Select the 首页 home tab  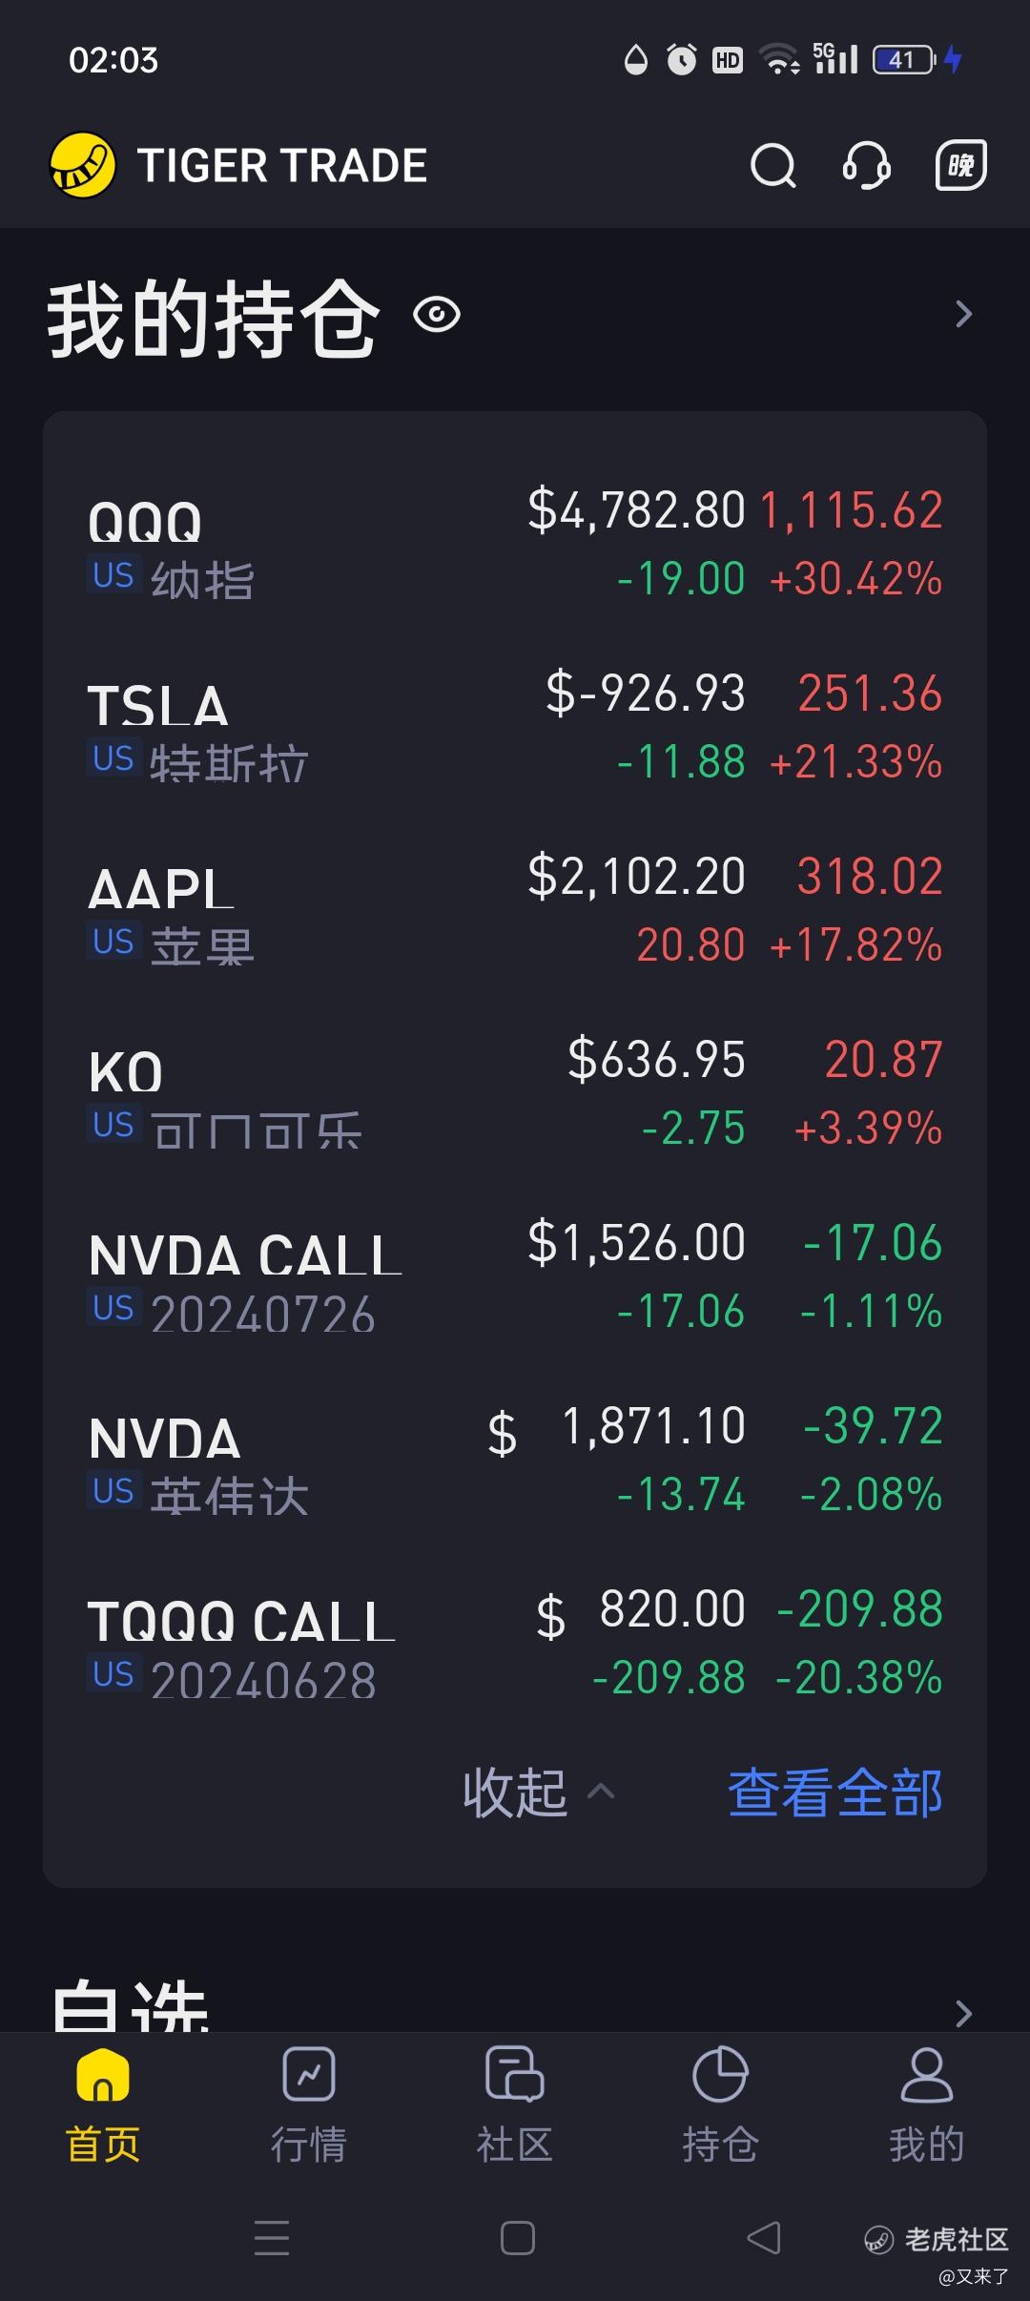pyautogui.click(x=103, y=2105)
